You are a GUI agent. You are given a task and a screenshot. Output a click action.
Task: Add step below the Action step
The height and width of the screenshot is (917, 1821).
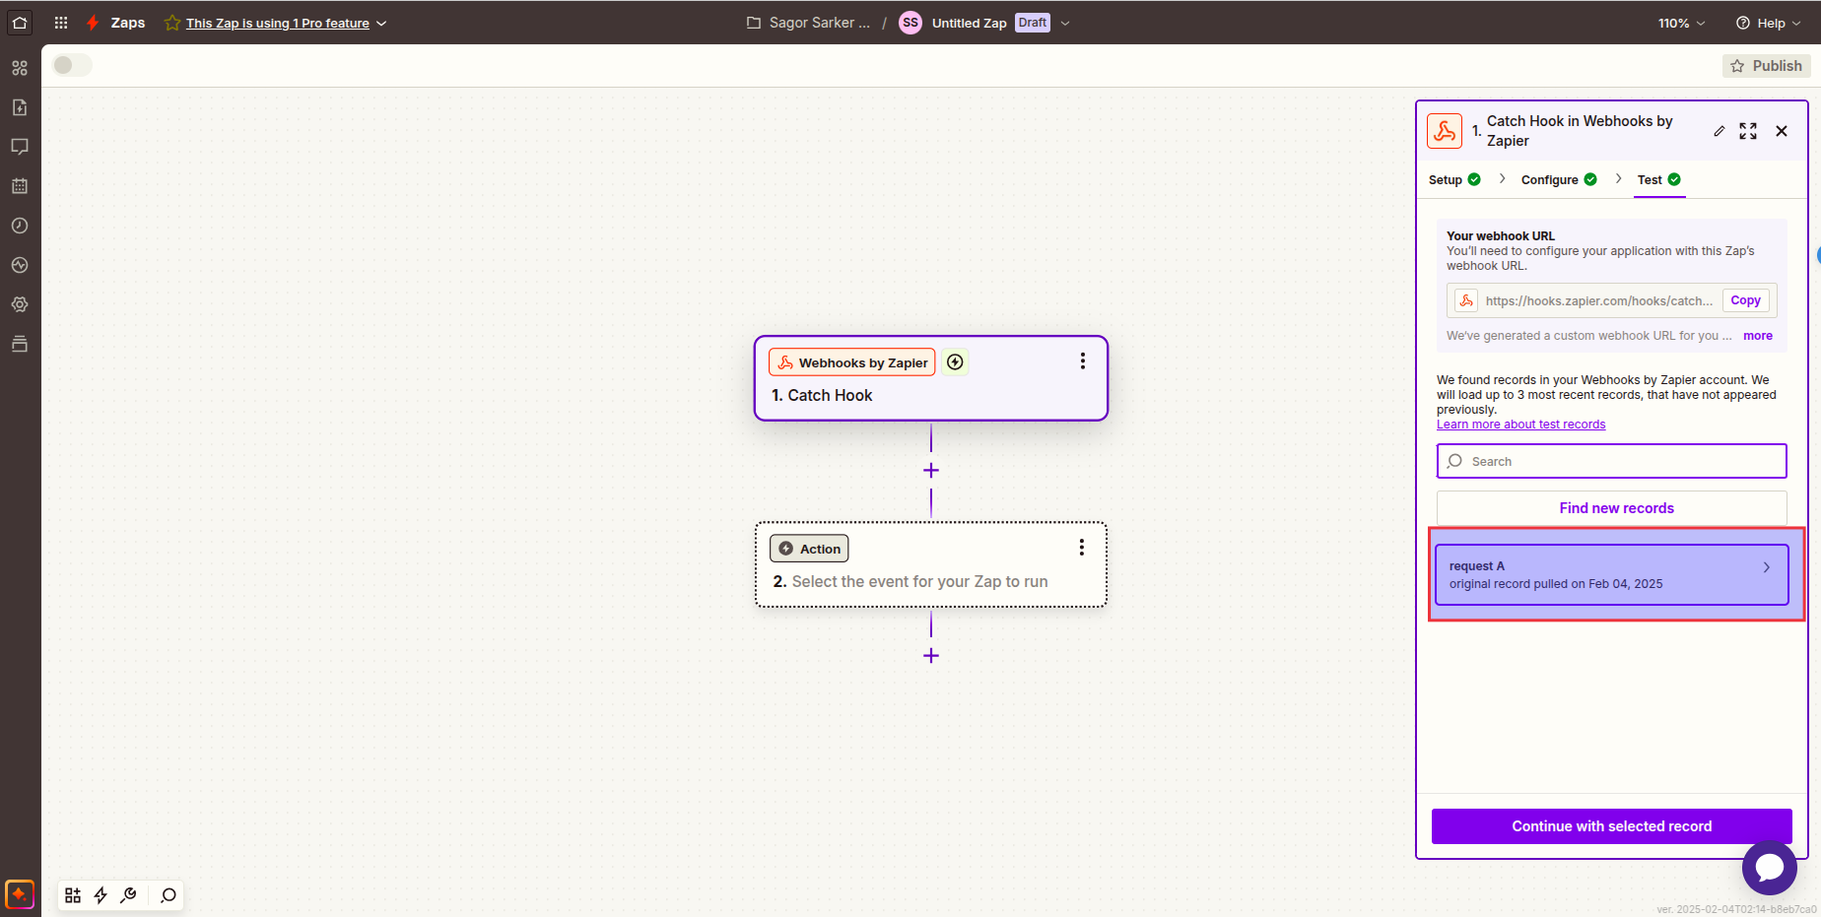coord(931,656)
